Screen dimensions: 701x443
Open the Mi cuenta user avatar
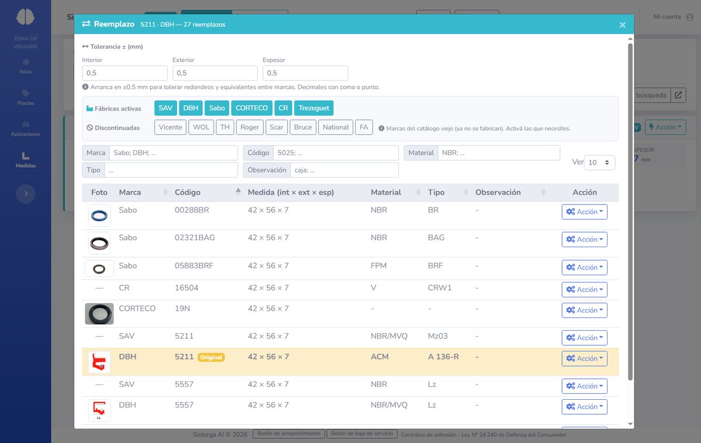[690, 17]
